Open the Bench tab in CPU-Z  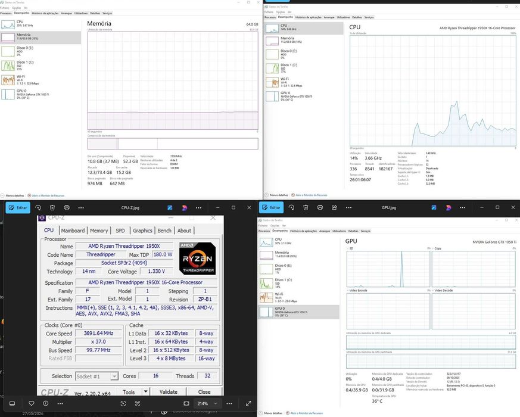[x=164, y=231]
